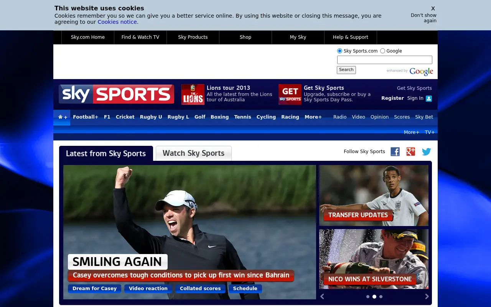
Task: Click the Schedule button
Action: click(245, 289)
